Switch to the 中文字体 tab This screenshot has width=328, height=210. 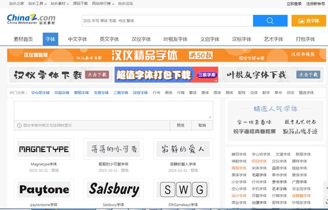[77, 39]
